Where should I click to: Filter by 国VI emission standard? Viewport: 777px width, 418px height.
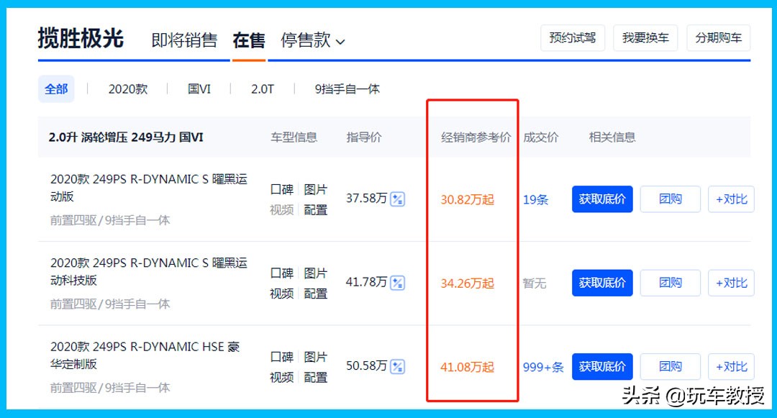coord(199,89)
